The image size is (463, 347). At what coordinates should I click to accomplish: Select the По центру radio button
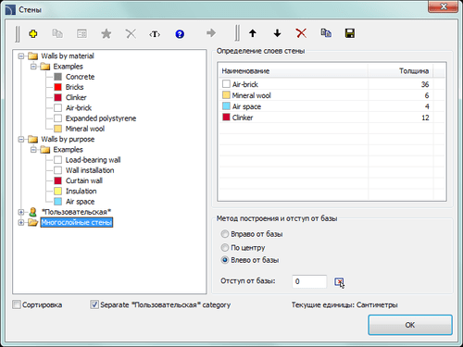click(225, 247)
